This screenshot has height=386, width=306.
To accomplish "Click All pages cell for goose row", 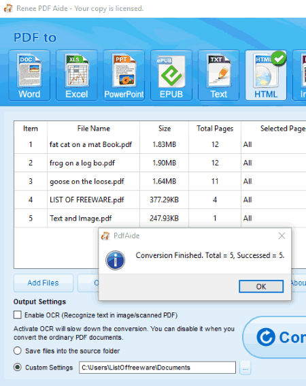I will click(273, 182).
